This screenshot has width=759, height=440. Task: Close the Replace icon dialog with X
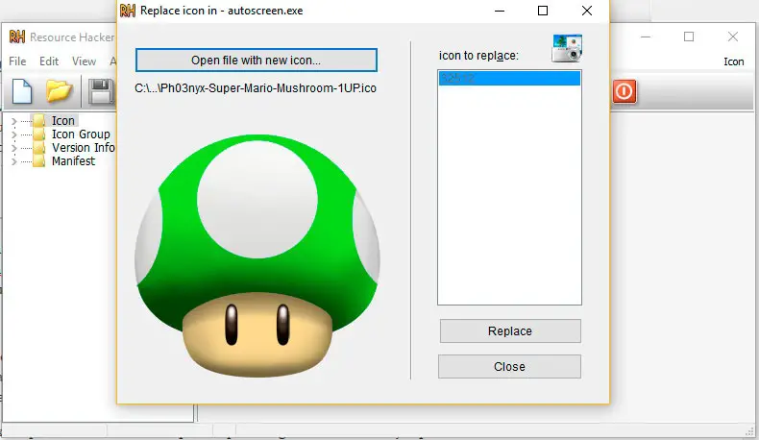click(587, 11)
